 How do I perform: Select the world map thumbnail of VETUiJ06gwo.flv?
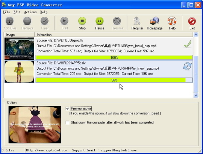point(20,49)
